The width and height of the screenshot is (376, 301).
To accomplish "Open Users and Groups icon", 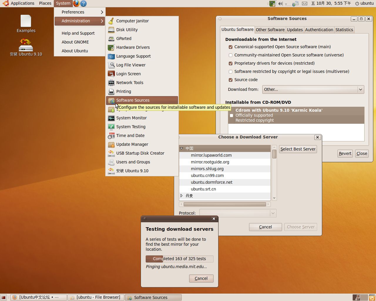I will click(x=111, y=162).
